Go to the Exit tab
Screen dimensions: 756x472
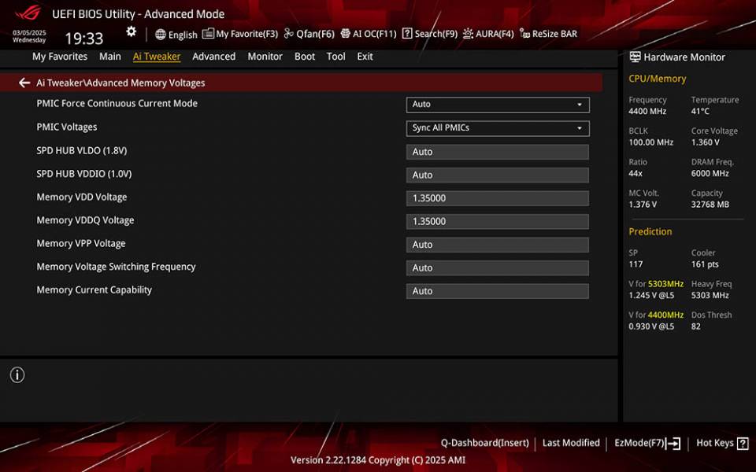(365, 57)
